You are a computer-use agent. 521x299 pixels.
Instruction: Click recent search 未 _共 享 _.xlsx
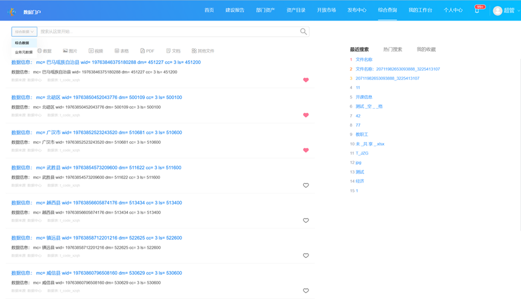click(370, 144)
